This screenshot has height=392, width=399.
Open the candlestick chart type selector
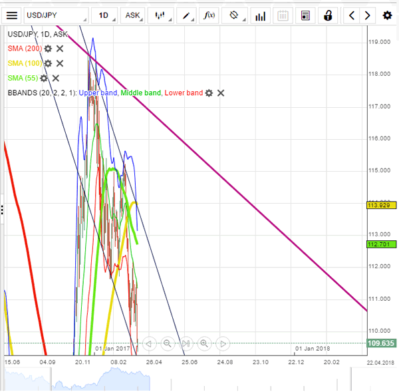pyautogui.click(x=160, y=15)
